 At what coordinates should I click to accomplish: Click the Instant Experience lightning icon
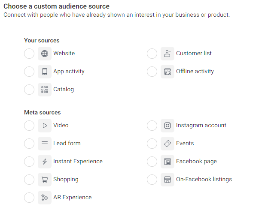45,162
